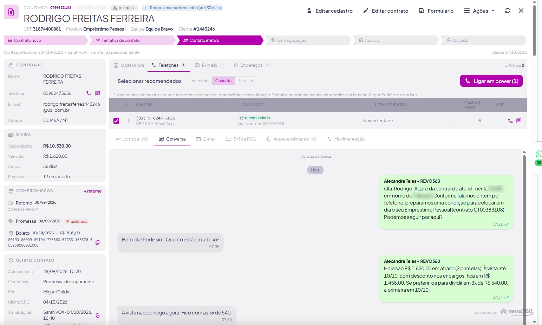Viewport: 542px width, 325px height.
Task: Click the pesquisa tag chip
Action: pos(124,8)
